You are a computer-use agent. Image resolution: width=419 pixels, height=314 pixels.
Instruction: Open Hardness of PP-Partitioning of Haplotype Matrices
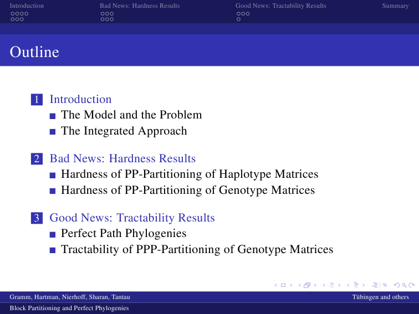[190, 174]
